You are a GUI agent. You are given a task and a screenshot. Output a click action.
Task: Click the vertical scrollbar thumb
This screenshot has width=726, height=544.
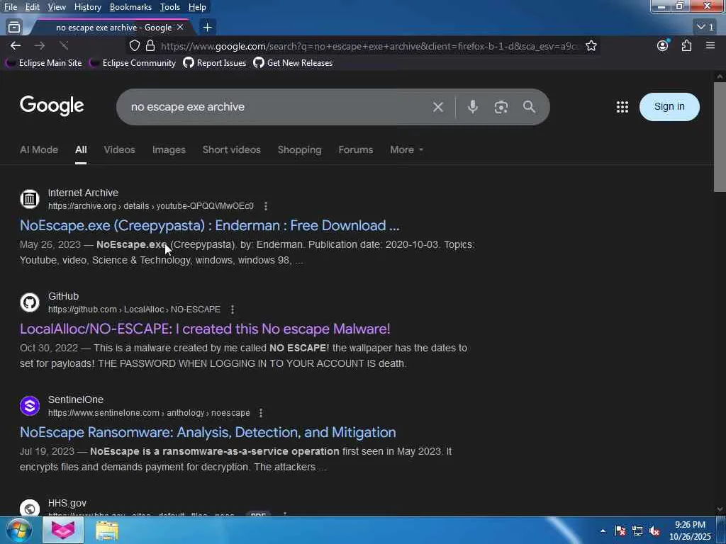coord(720,137)
